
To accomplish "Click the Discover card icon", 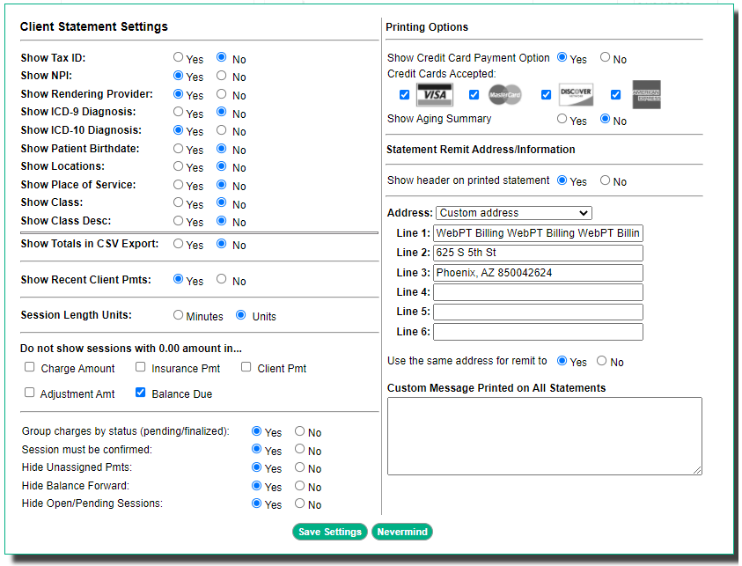I will (575, 94).
